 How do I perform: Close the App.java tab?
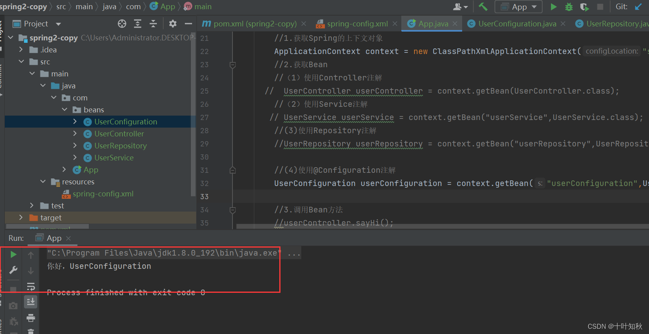(x=455, y=24)
